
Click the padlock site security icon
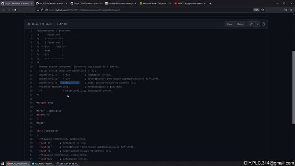[x=42, y=10]
